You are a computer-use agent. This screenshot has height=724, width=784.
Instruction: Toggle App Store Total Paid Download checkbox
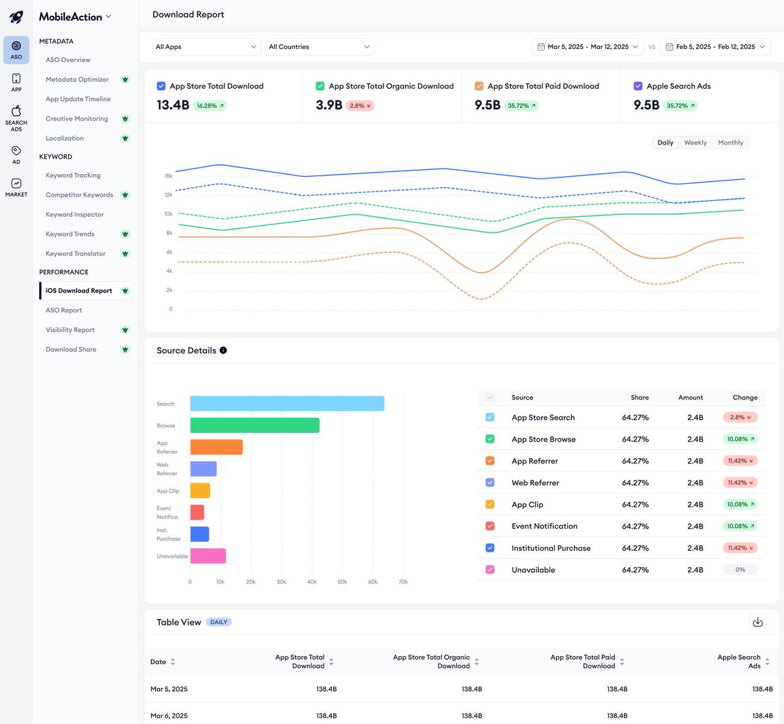click(479, 86)
